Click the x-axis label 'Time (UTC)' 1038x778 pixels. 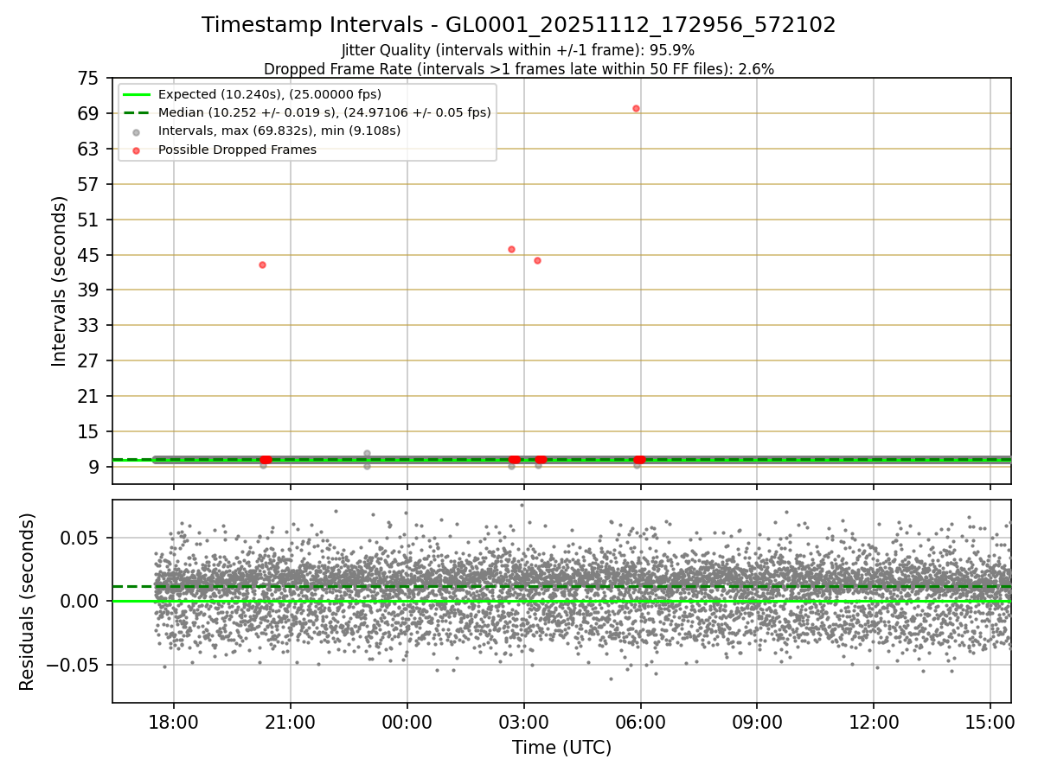561,747
